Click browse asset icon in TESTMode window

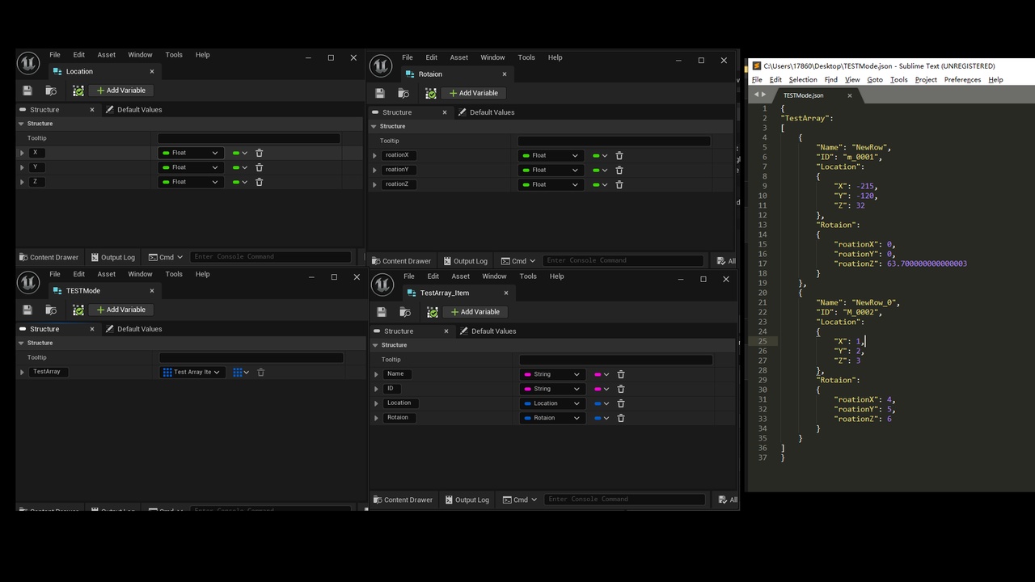click(x=51, y=310)
